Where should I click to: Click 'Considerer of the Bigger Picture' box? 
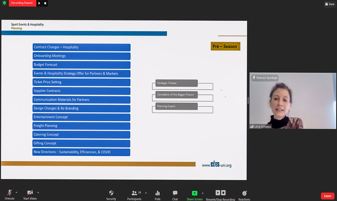176,95
